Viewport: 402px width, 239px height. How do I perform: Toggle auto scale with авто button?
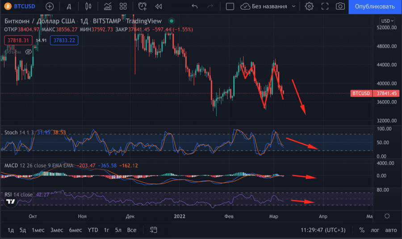pos(391,230)
